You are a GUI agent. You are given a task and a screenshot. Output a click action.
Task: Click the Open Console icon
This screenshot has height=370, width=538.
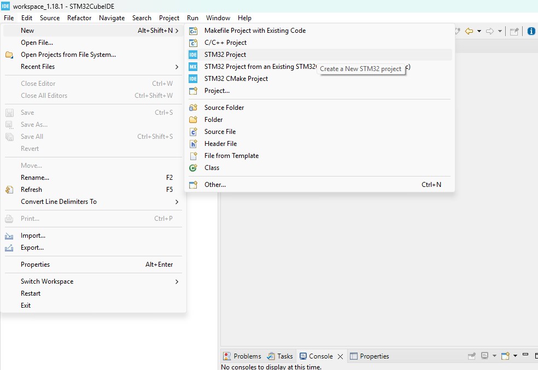pyautogui.click(x=505, y=356)
